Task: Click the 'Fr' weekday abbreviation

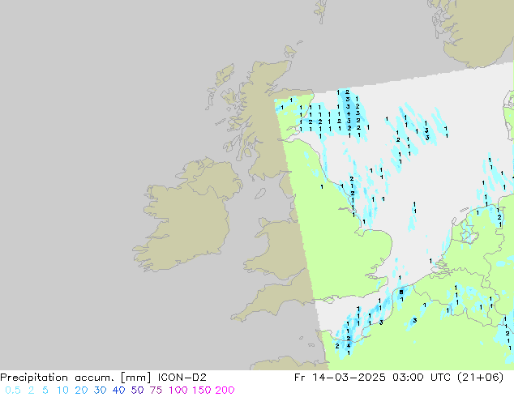Action: [x=300, y=378]
